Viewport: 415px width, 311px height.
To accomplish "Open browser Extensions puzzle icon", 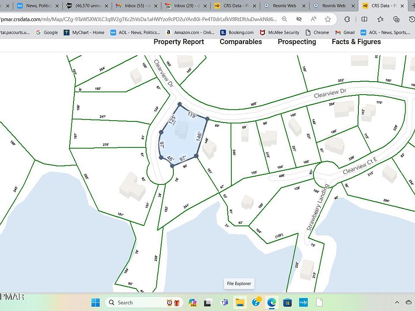I will [347, 19].
